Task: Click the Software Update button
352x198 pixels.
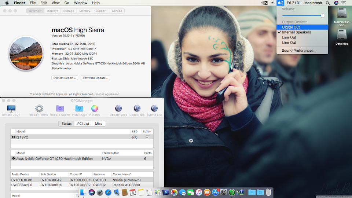Action: pyautogui.click(x=95, y=78)
